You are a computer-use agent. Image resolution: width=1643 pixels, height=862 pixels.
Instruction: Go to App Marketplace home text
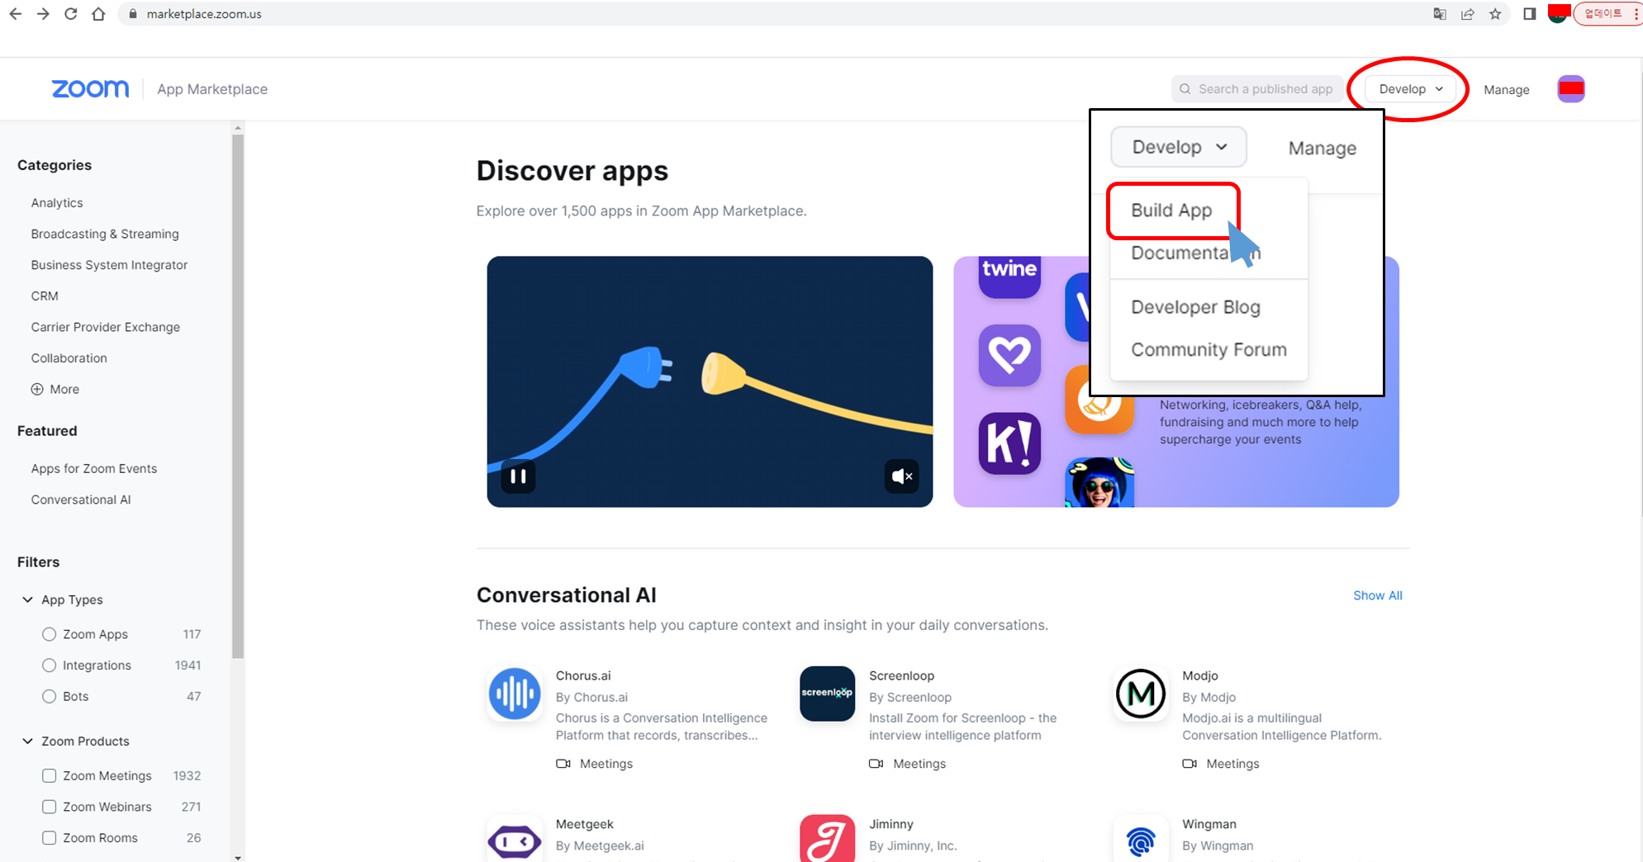[212, 89]
